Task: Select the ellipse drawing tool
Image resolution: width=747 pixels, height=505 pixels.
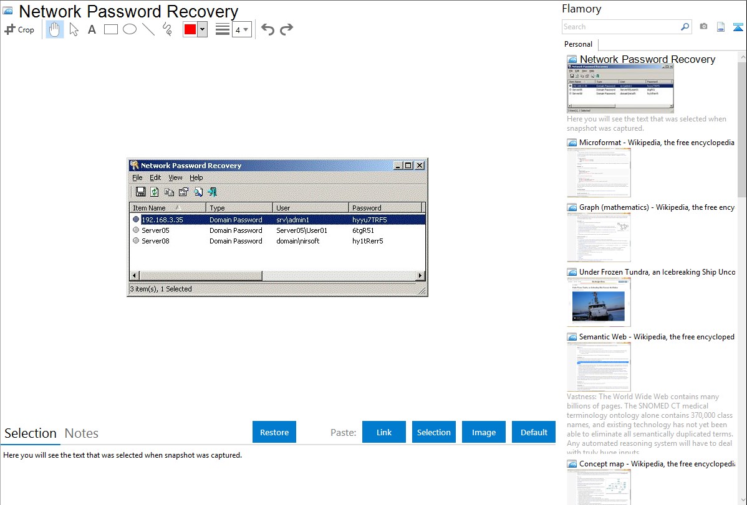Action: (130, 29)
